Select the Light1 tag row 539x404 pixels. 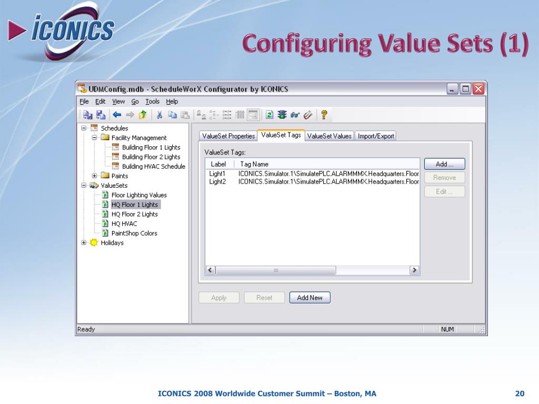[313, 174]
